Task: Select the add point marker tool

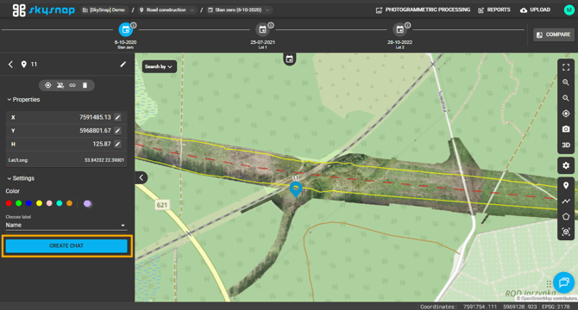Action: 566,185
